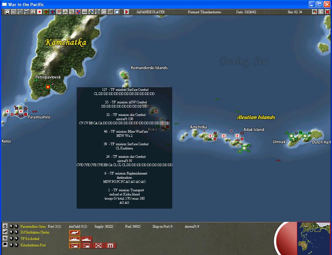Click the crosshair target toolbar icon
Screen dimensions: 332x255
(x=97, y=12)
